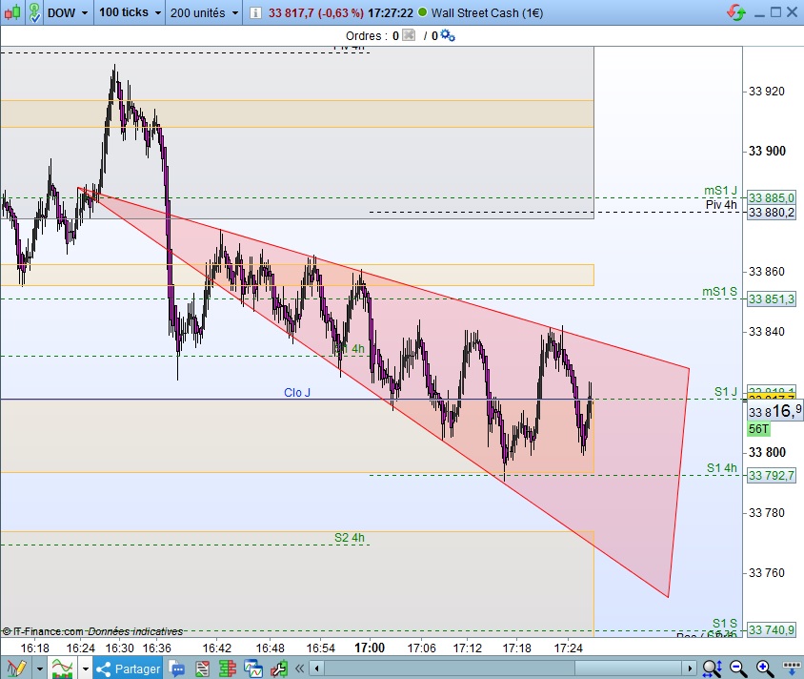Open the 100 ticks timeframe dropdown
This screenshot has height=679, width=804.
(x=130, y=12)
